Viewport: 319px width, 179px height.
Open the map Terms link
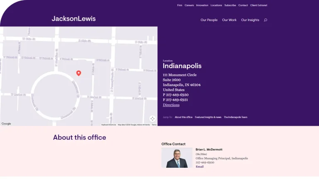[154, 125]
